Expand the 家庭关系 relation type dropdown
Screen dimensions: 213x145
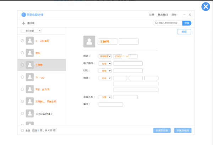105,97
